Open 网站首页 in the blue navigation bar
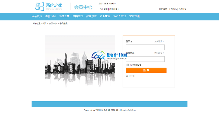The image size is (219, 113). click(x=37, y=16)
